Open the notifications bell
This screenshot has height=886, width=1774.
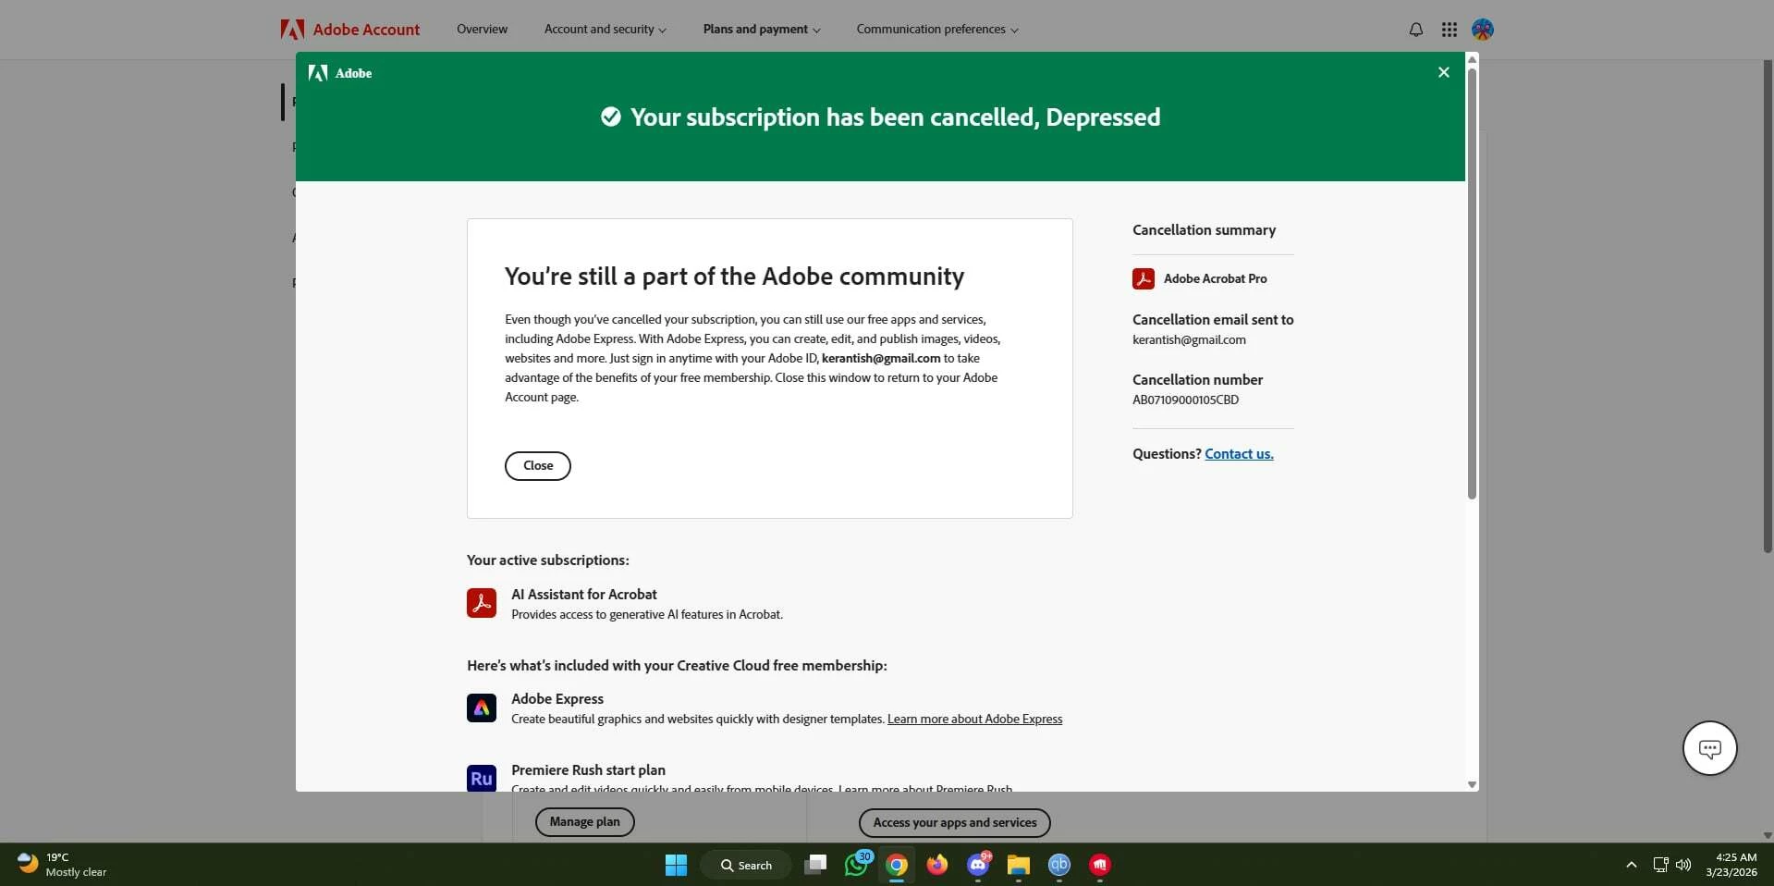[1415, 30]
